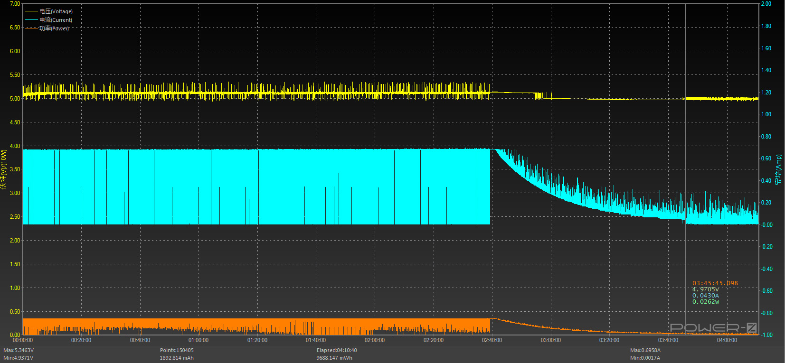Screen dimensions: 785x363
Task: Toggle the Current series in legend
Action: [x=56, y=20]
